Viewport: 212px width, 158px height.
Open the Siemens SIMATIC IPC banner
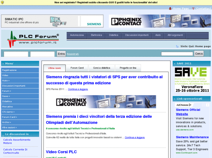pyautogui.click(x=52, y=21)
